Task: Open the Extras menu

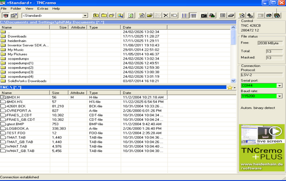Action: click(x=43, y=9)
